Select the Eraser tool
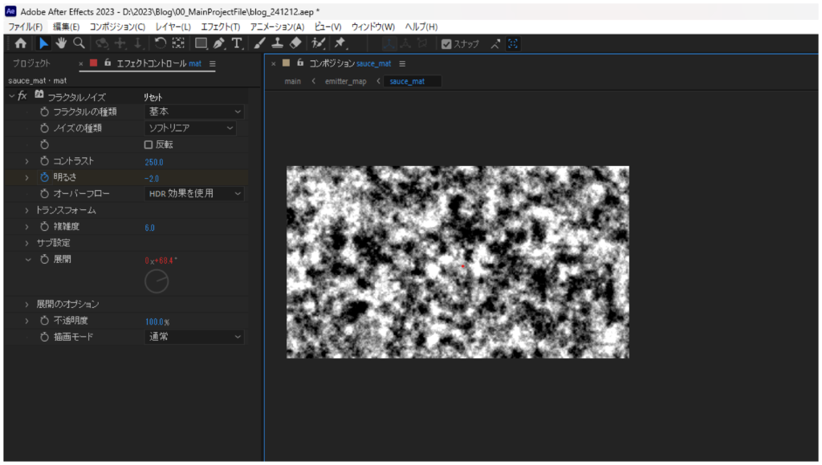822x465 pixels. [x=295, y=43]
